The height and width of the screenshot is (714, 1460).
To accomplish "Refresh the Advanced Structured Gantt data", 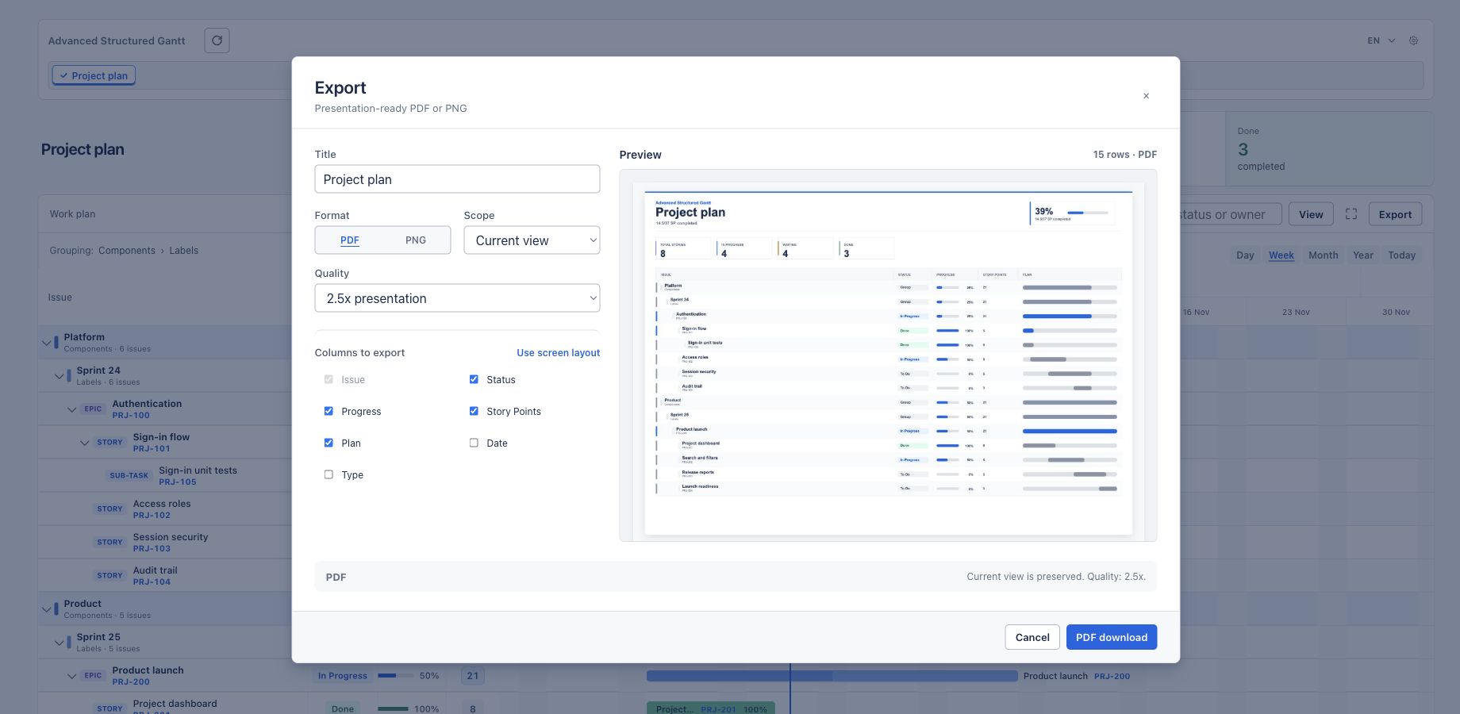I will tap(217, 40).
